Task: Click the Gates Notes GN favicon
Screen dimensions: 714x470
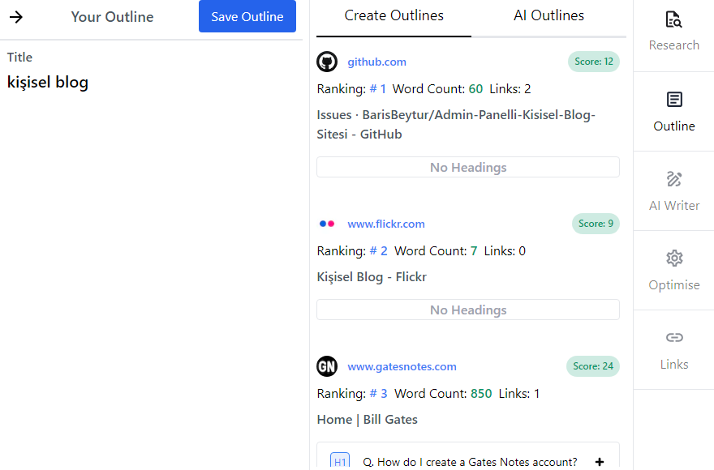Action: [327, 366]
